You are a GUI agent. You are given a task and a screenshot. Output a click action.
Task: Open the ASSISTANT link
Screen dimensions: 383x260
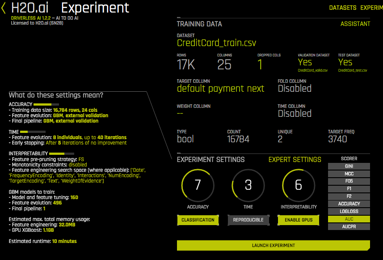click(355, 24)
